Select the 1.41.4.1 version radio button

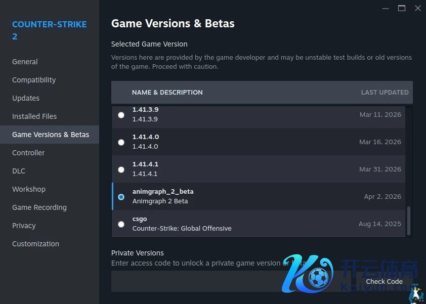pos(121,170)
